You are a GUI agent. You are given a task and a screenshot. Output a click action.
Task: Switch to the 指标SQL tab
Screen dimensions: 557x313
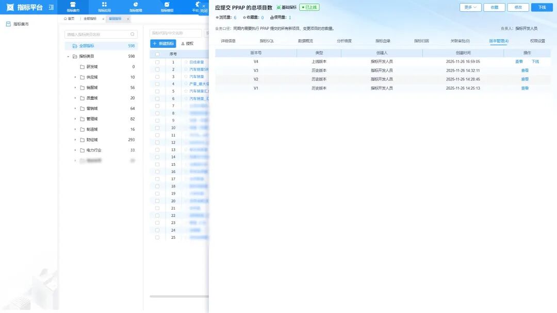pos(267,41)
